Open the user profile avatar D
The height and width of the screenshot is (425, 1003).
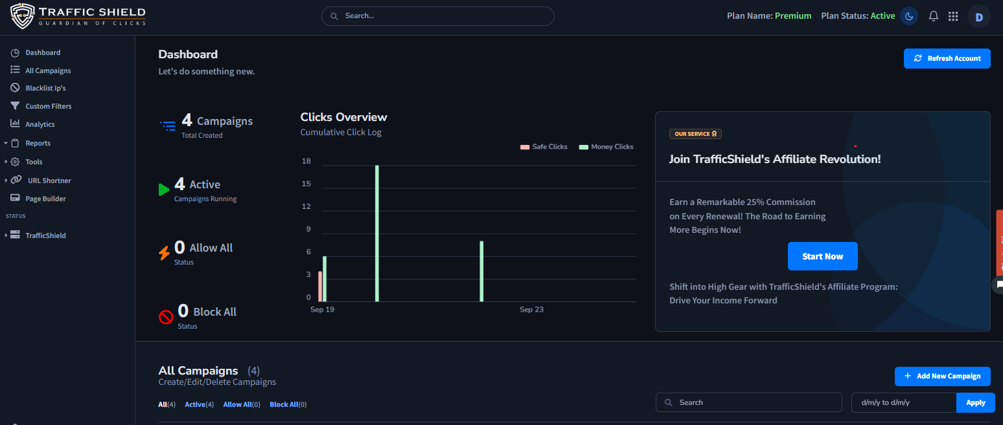coord(978,17)
